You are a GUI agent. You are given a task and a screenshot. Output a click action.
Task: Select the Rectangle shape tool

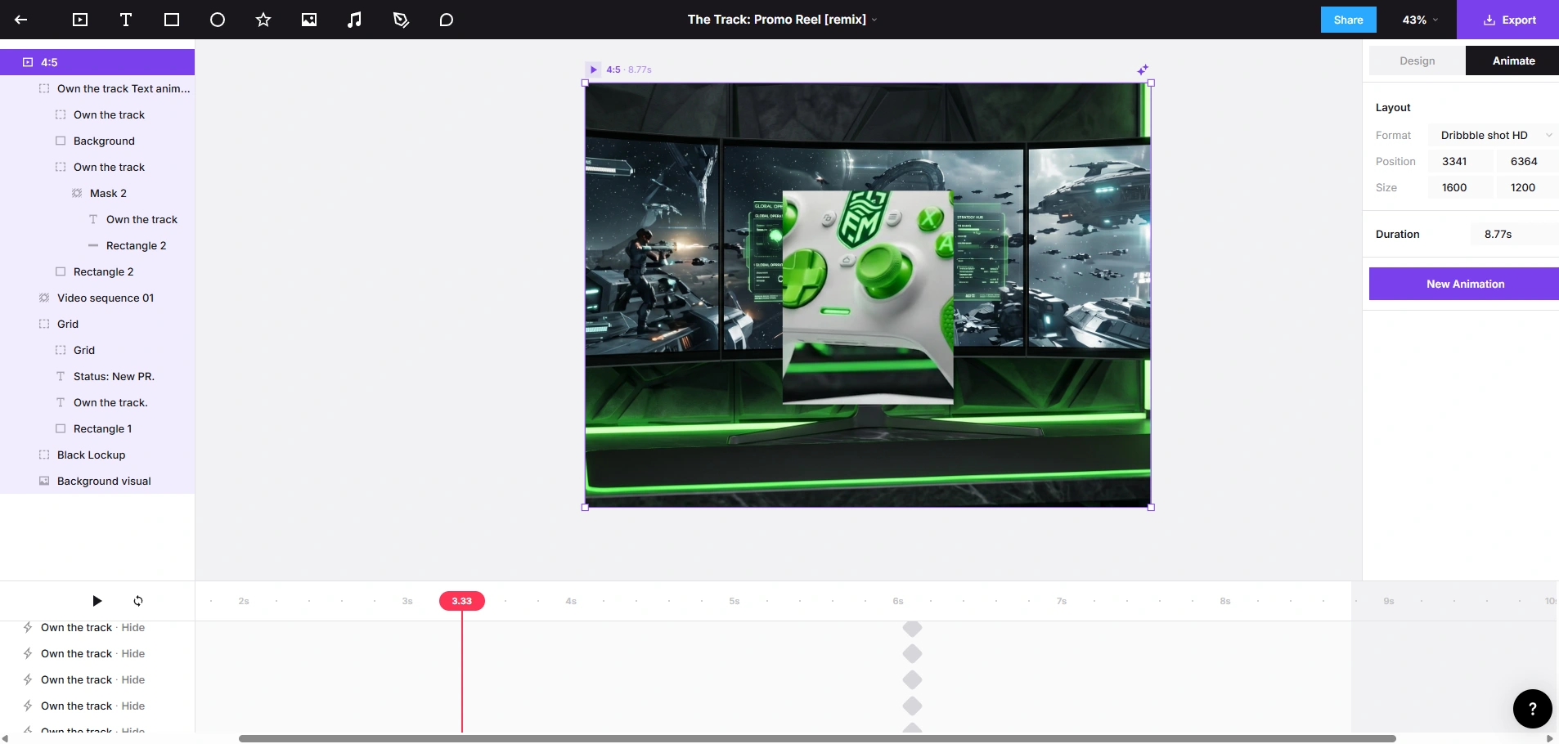point(172,20)
